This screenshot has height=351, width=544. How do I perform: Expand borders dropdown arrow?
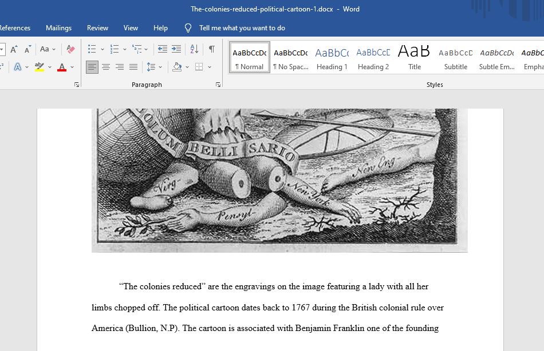pos(210,67)
